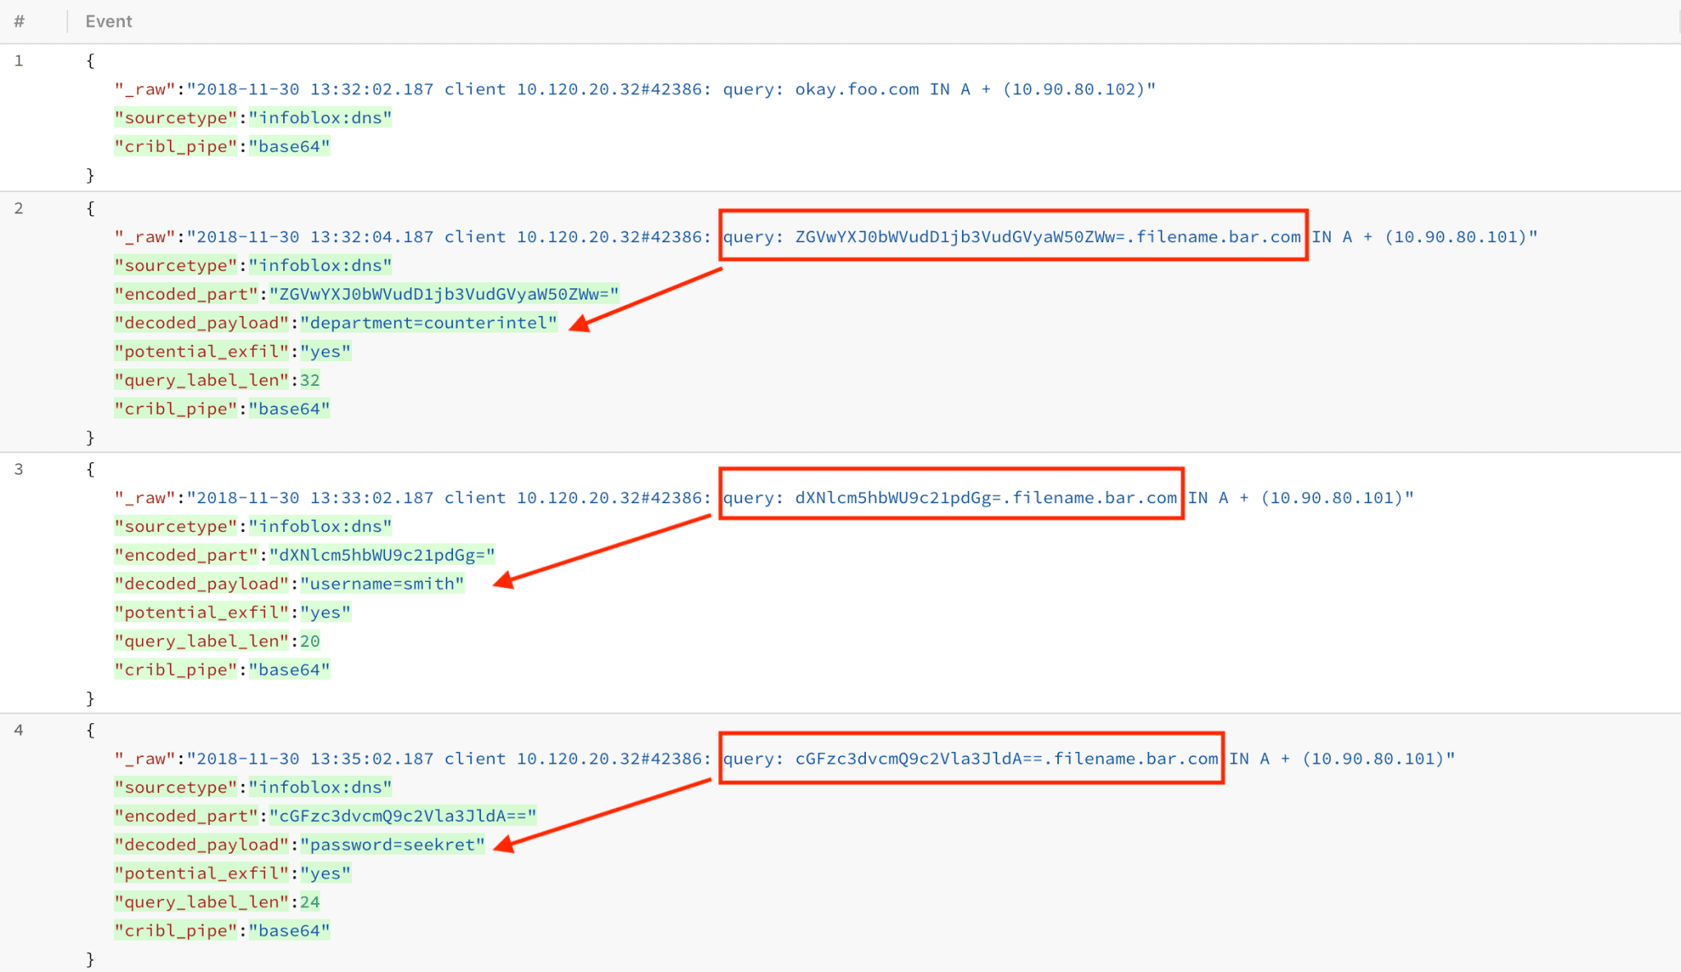Click the # column header
The width and height of the screenshot is (1681, 972).
18,21
